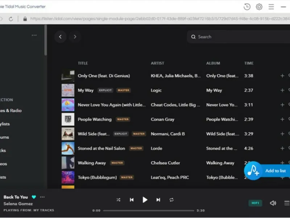Viewport: 290px width, 218px height.
Task: Toggle favorite heart for Back To You
Action: pyautogui.click(x=34, y=197)
